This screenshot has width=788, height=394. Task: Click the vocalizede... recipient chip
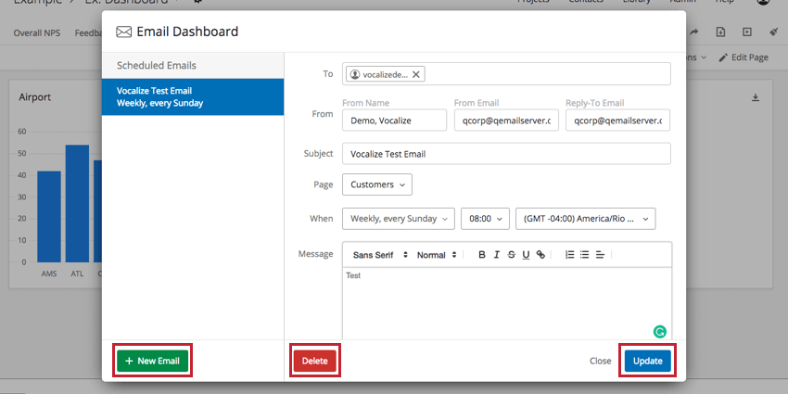click(386, 74)
